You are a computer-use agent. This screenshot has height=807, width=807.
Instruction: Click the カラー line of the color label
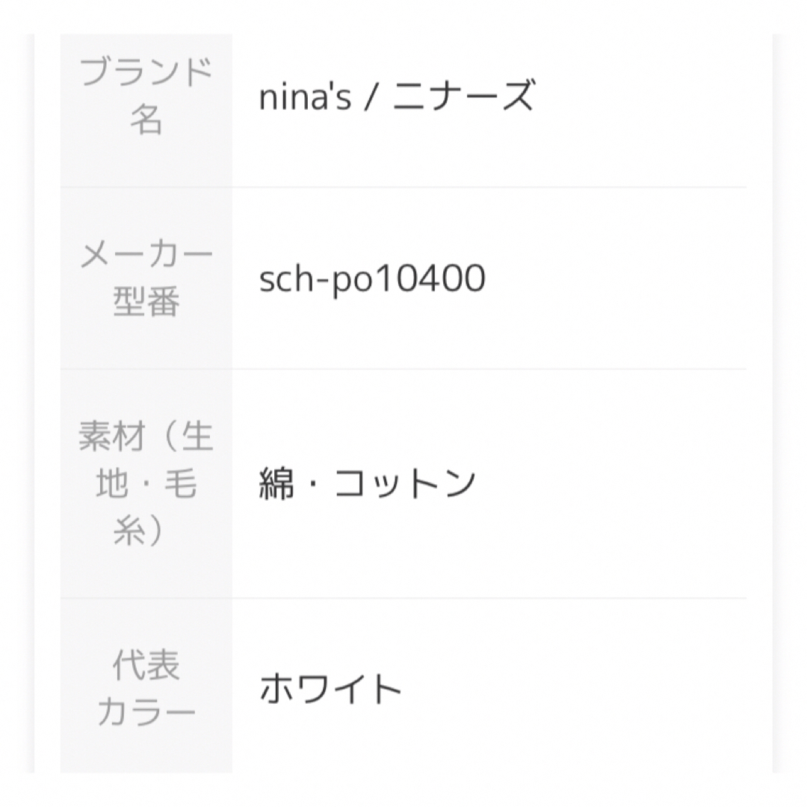point(146,712)
